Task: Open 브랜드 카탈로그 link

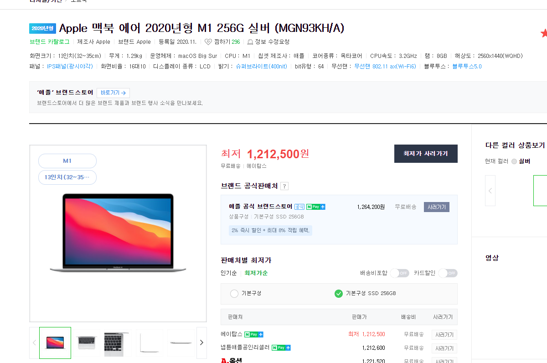Action: [50, 42]
